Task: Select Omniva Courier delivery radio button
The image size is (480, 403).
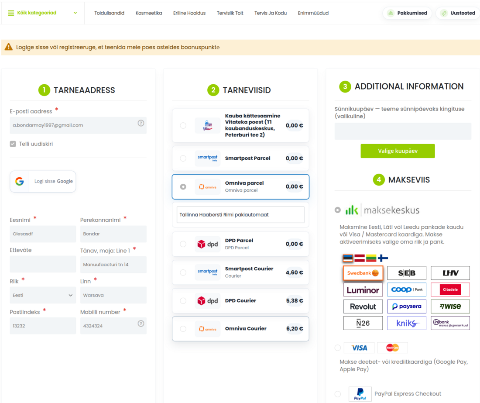Action: pos(183,329)
